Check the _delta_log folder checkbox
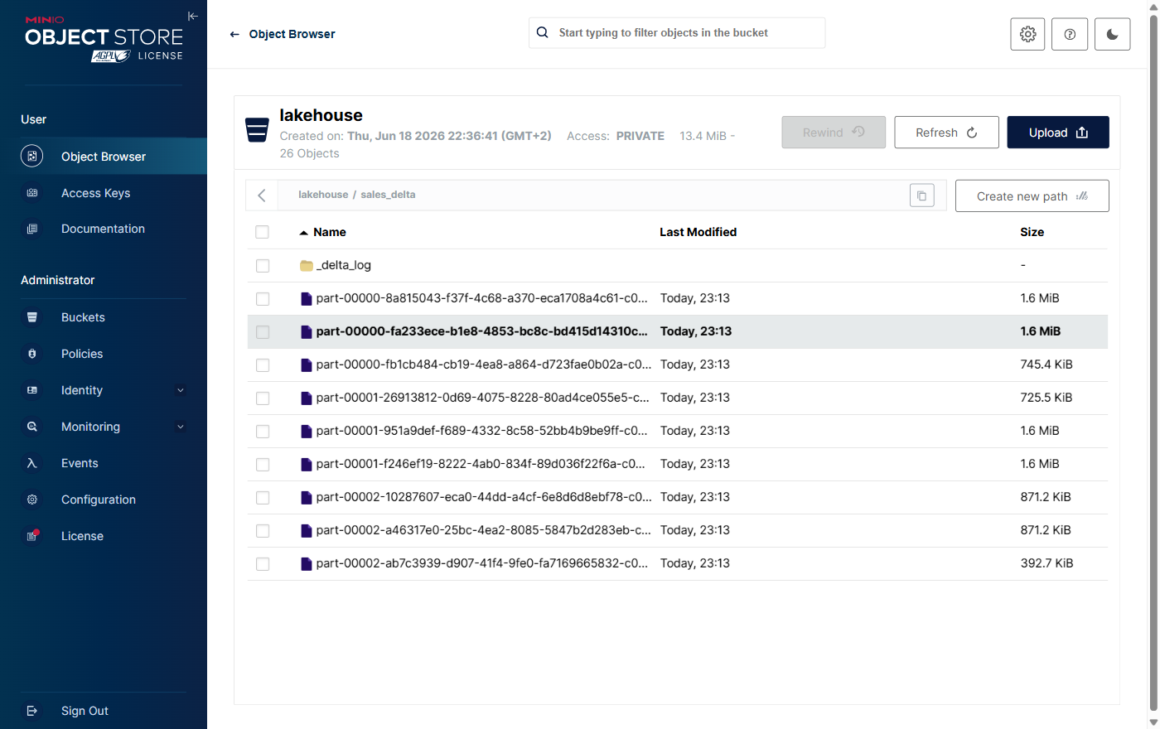 (x=263, y=266)
